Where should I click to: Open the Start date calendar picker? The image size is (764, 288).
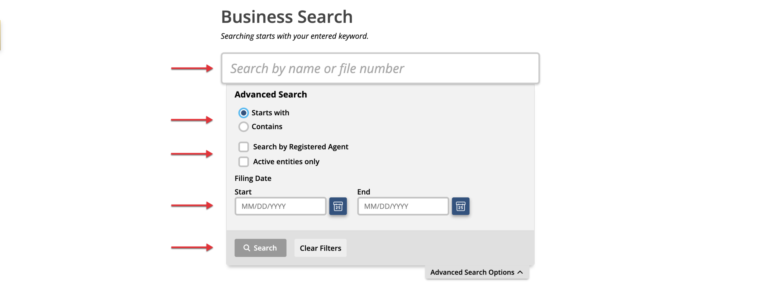pos(338,206)
